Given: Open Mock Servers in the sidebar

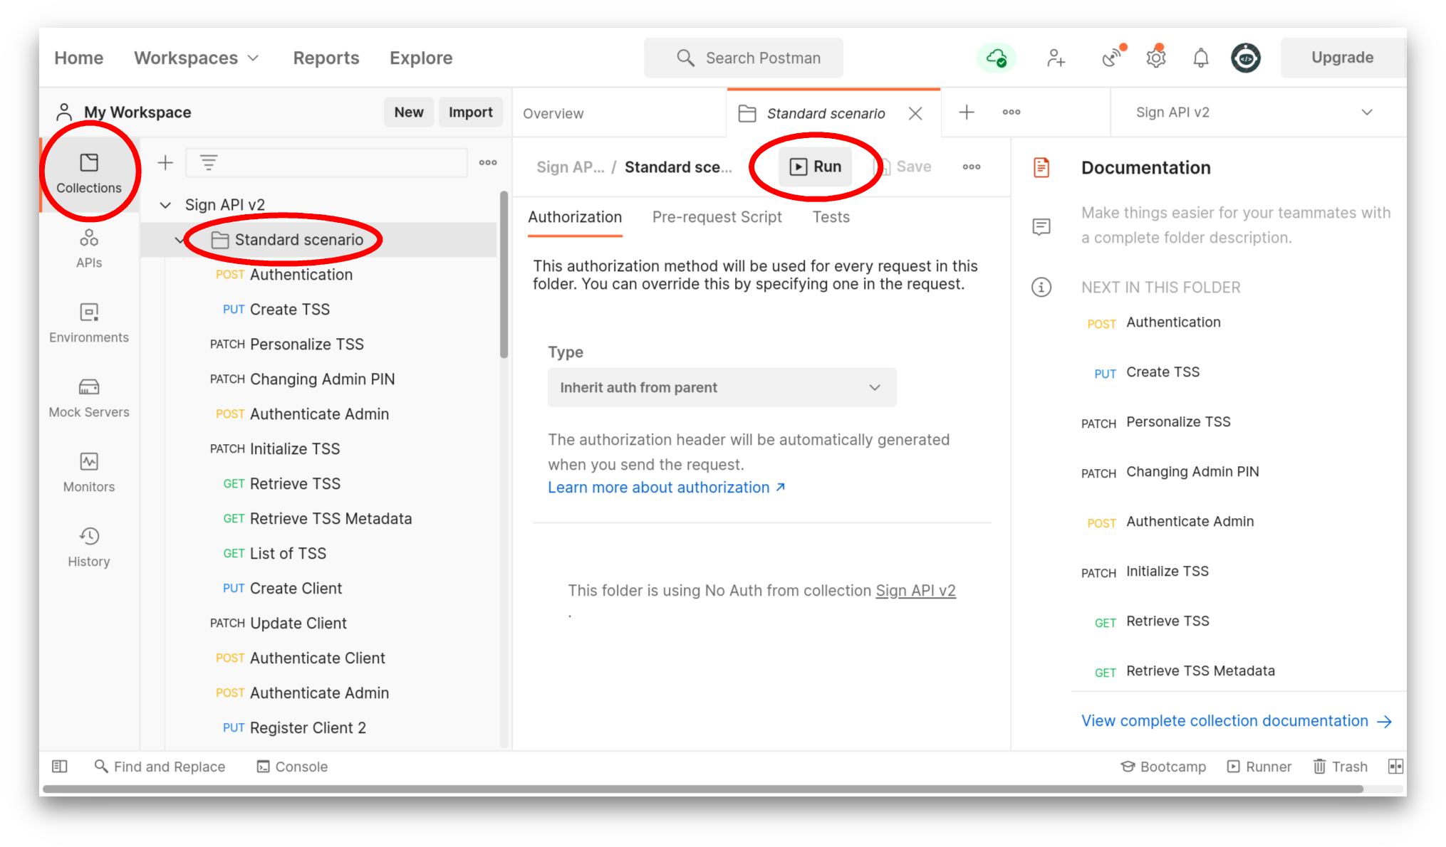Looking at the screenshot, I should coord(89,397).
